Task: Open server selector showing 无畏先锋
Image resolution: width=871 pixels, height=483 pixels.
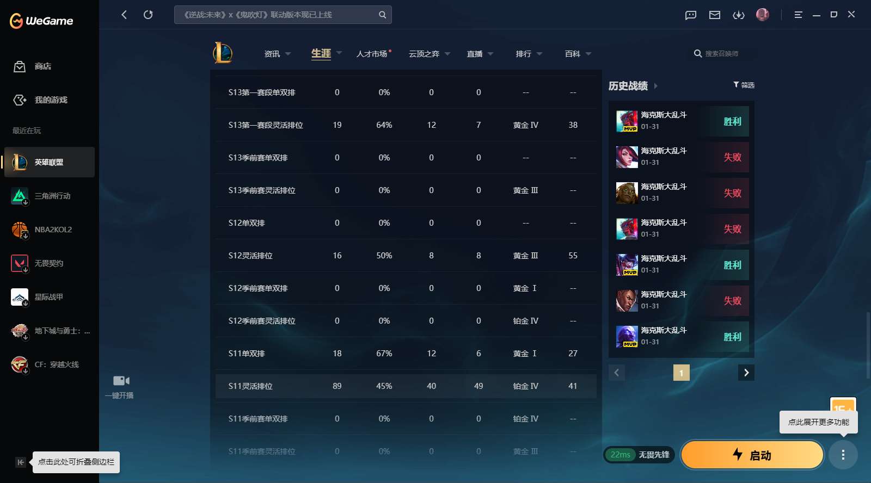Action: (639, 455)
